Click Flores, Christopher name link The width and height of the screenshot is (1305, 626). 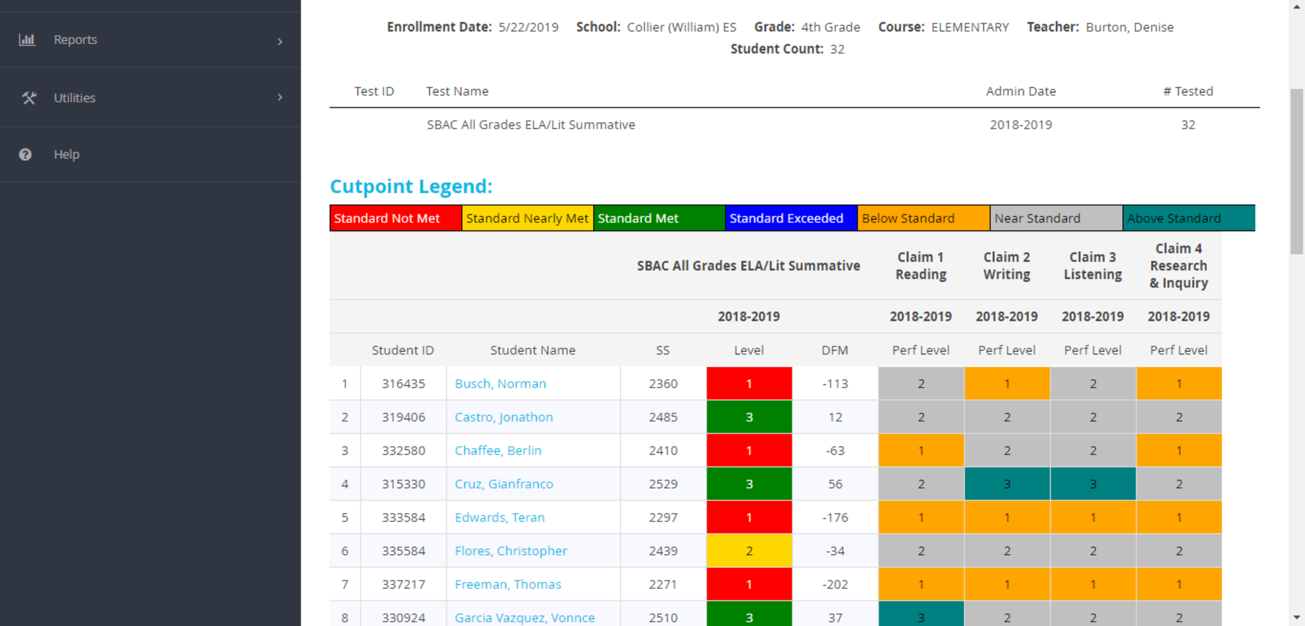(510, 551)
